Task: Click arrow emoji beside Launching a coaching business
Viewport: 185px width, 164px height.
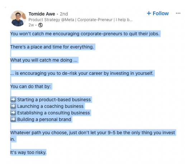Action: (13, 106)
